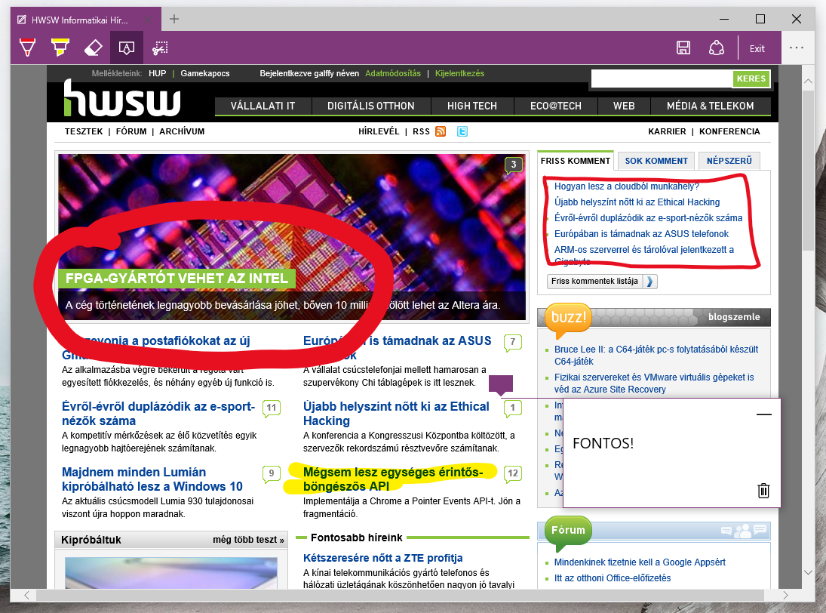Screen dimensions: 826x613
Task: Open 'Bruce Lee II' blog link
Action: (x=656, y=356)
